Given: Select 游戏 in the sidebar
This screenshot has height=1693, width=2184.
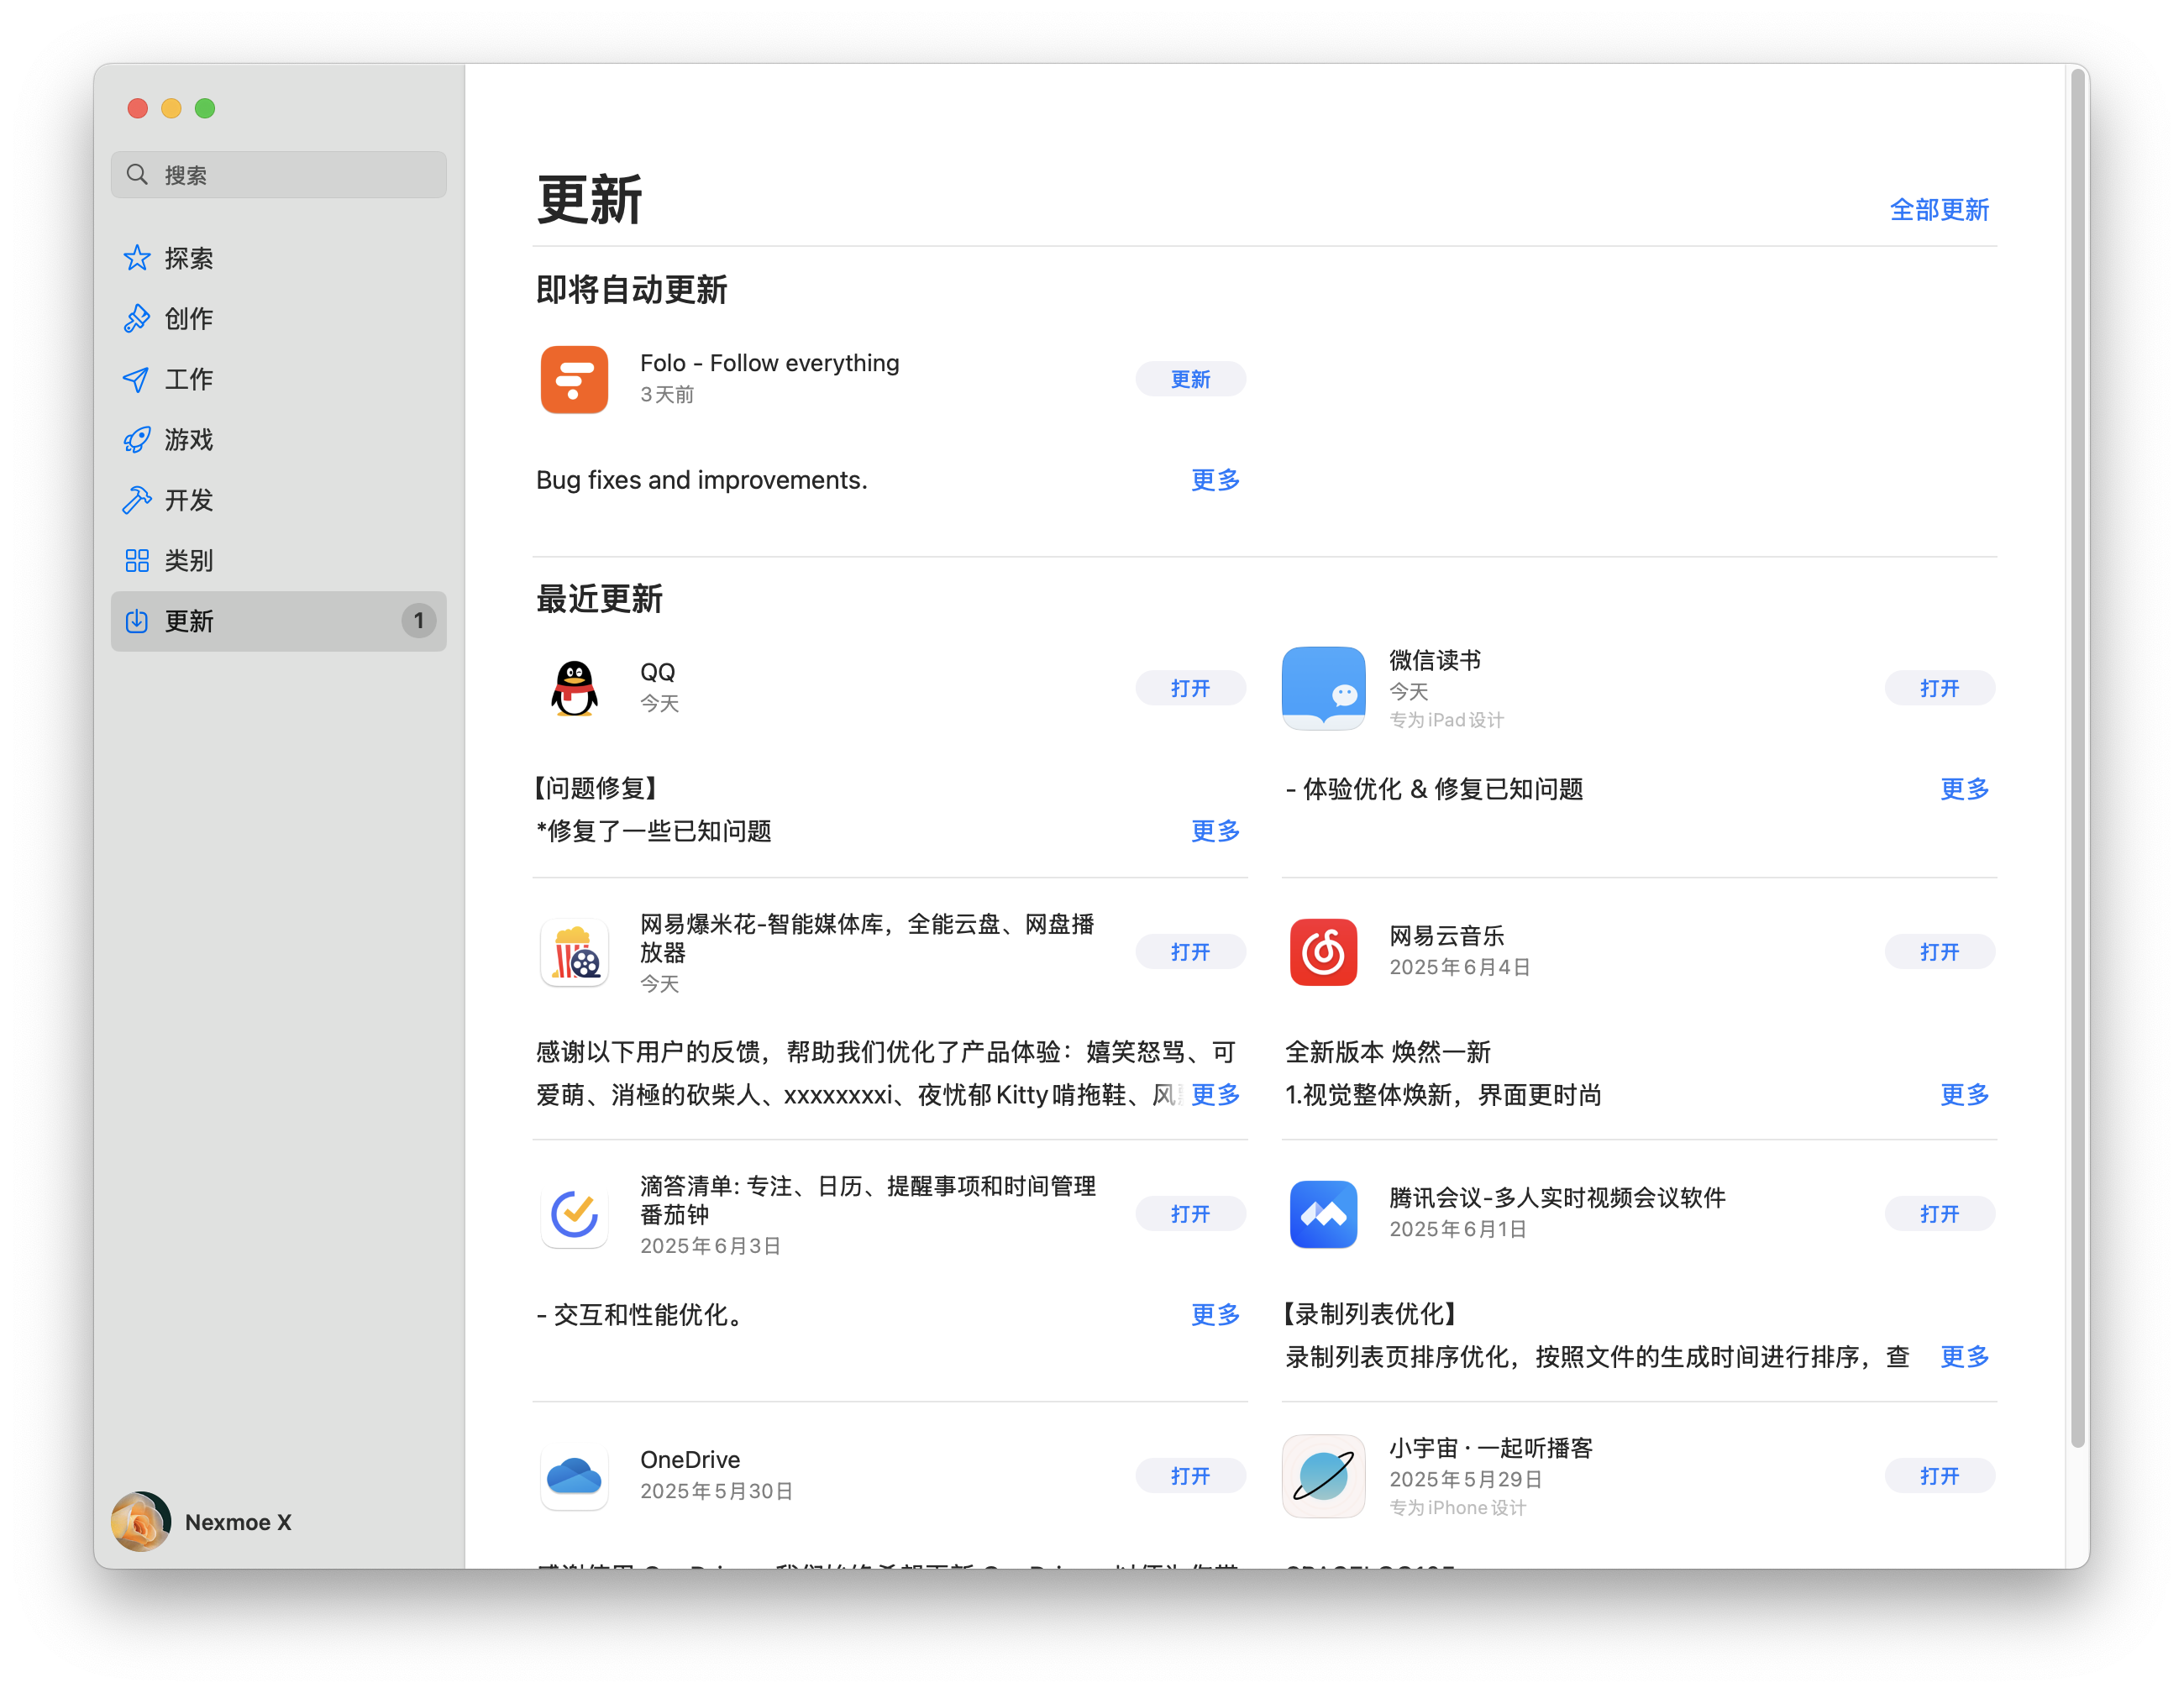Looking at the screenshot, I should [278, 439].
